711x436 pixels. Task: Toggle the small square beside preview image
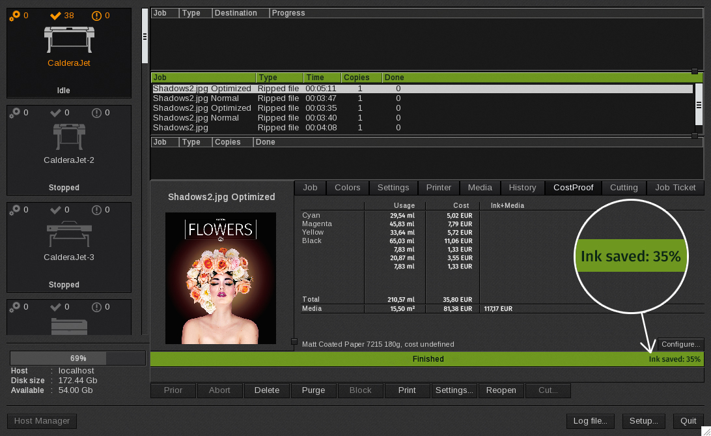(x=294, y=342)
